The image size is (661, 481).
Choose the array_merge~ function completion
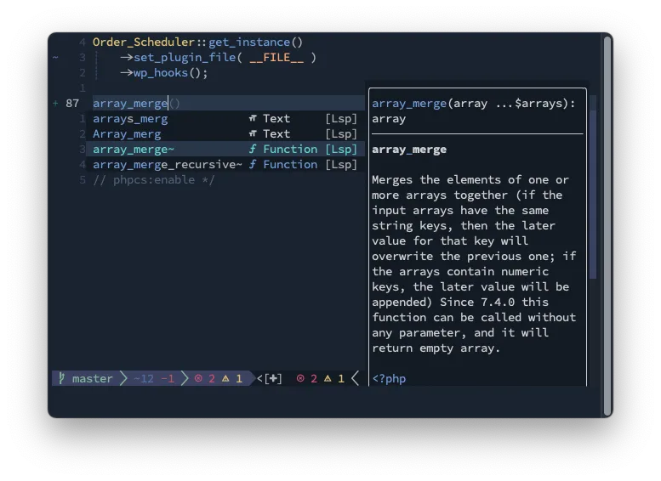[x=225, y=149]
